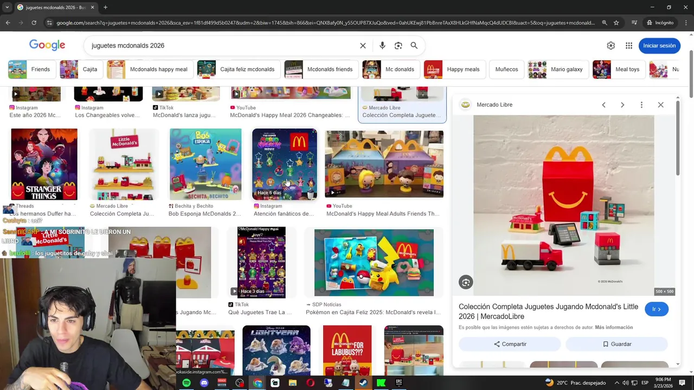The height and width of the screenshot is (390, 694).
Task: Bookmark this page with star icon
Action: pyautogui.click(x=616, y=23)
